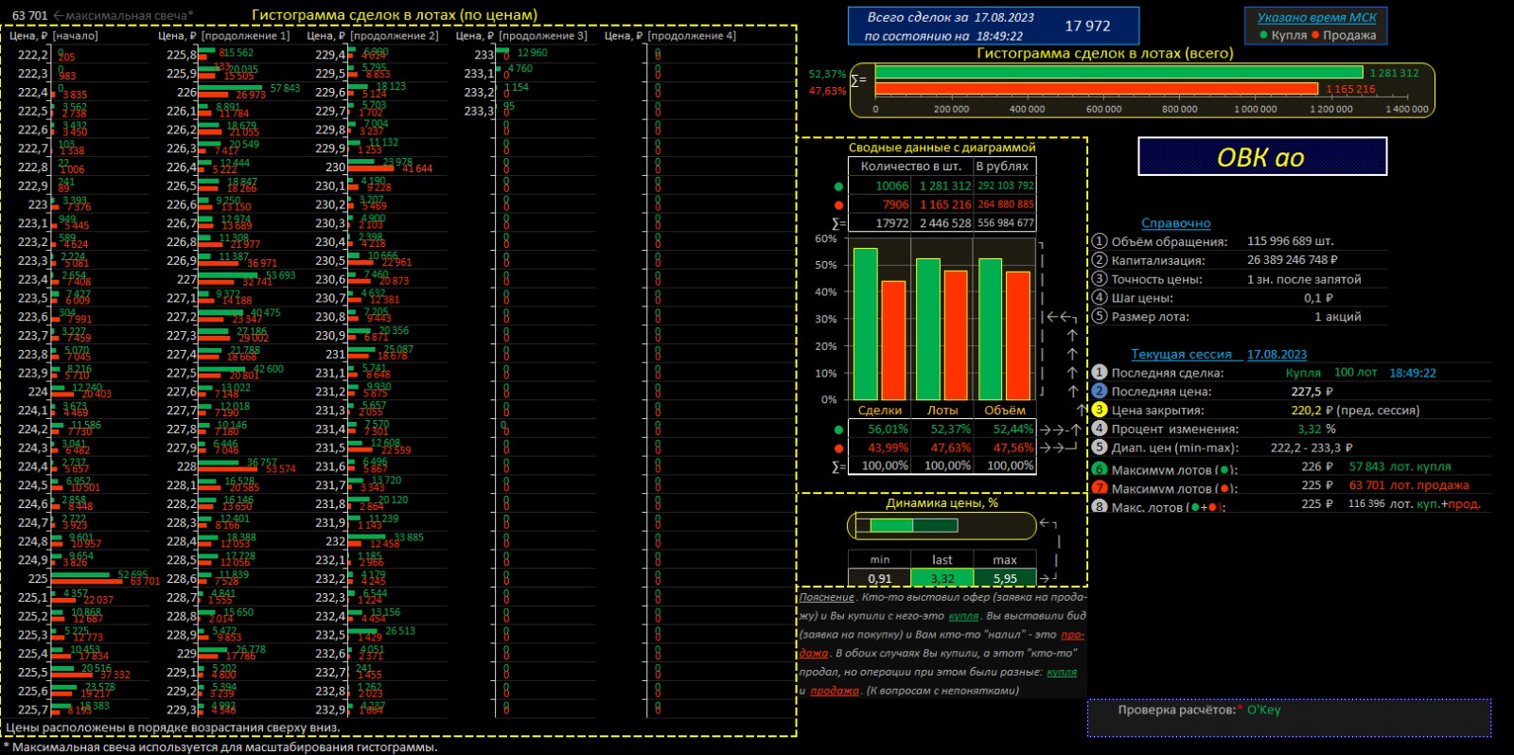Select yellow badge 3 beside Цена закрытия
The width and height of the screenshot is (1514, 755).
1099,410
